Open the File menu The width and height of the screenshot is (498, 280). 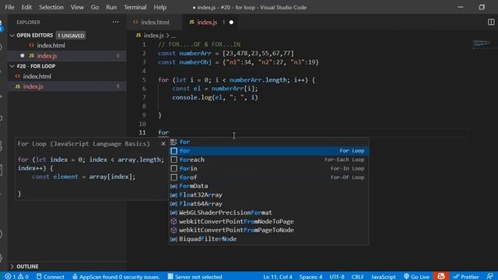click(9, 7)
